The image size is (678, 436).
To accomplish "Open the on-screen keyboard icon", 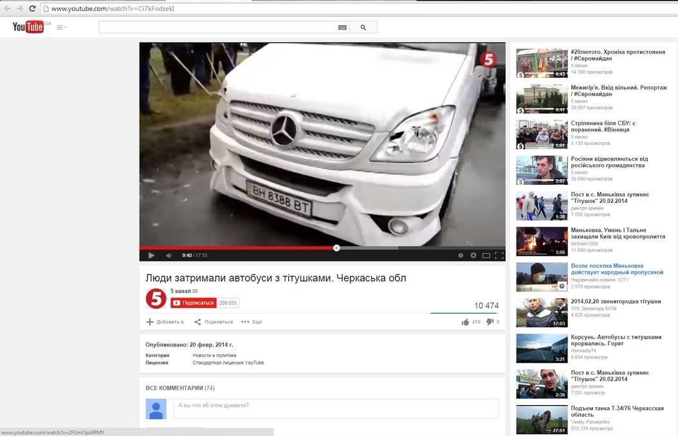I will (342, 27).
